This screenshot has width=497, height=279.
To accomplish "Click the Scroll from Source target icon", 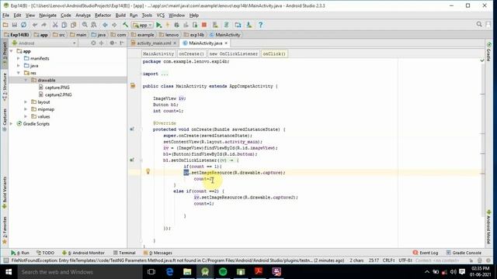I will [x=93, y=43].
